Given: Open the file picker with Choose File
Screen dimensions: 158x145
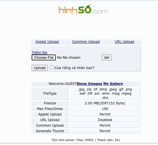Looking at the screenshot, I should pyautogui.click(x=44, y=57).
